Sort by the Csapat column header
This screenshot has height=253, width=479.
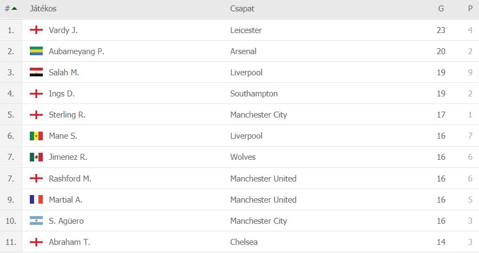tap(242, 9)
